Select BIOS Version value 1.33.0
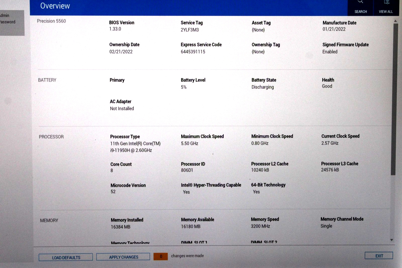This screenshot has height=268, width=402. click(x=115, y=29)
